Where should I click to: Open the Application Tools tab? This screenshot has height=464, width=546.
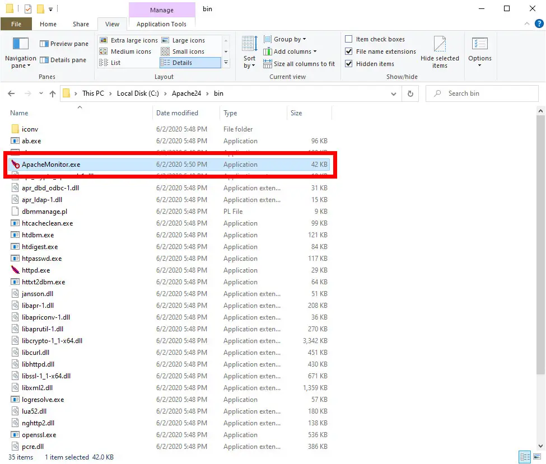point(161,24)
